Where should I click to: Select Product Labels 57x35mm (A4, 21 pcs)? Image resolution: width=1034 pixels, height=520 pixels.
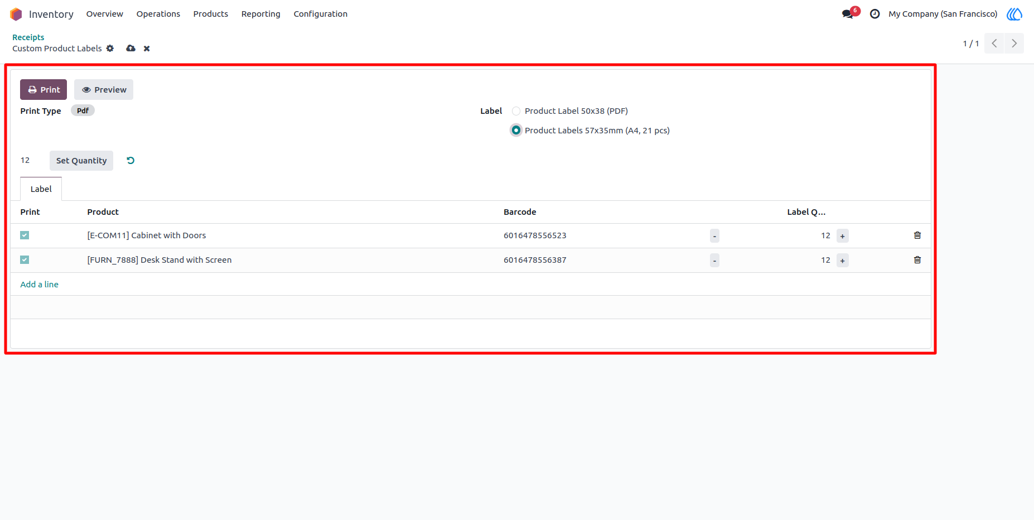pos(516,131)
